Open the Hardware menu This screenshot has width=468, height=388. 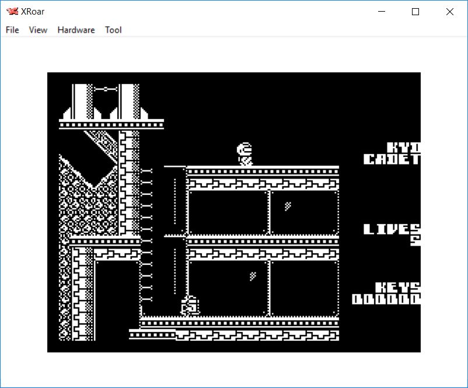(76, 30)
